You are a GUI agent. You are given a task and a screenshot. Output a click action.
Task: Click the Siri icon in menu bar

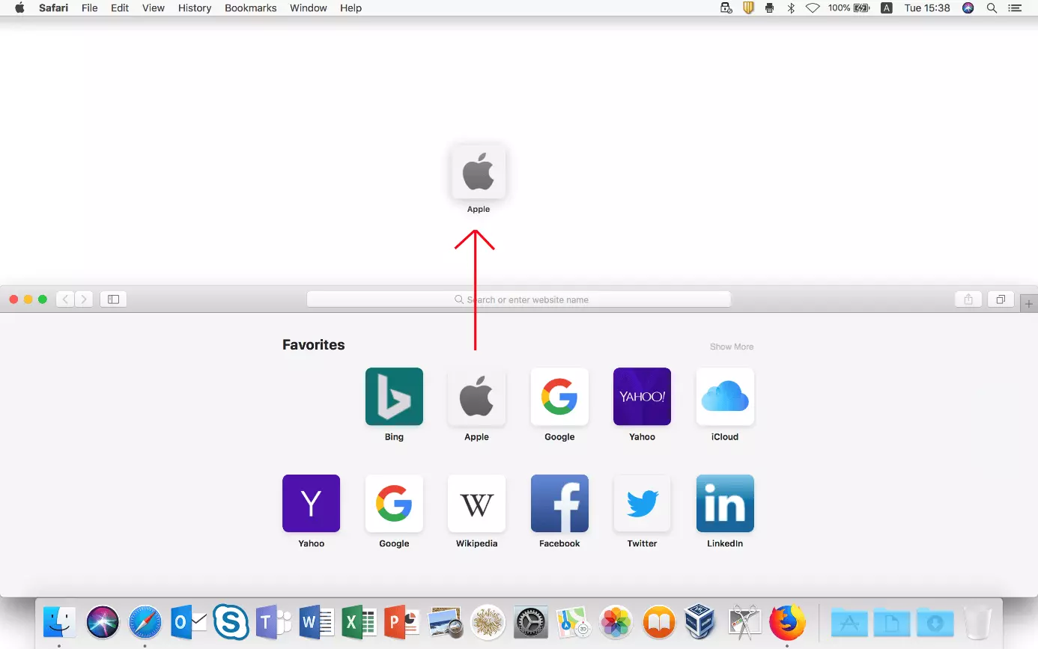(x=968, y=8)
